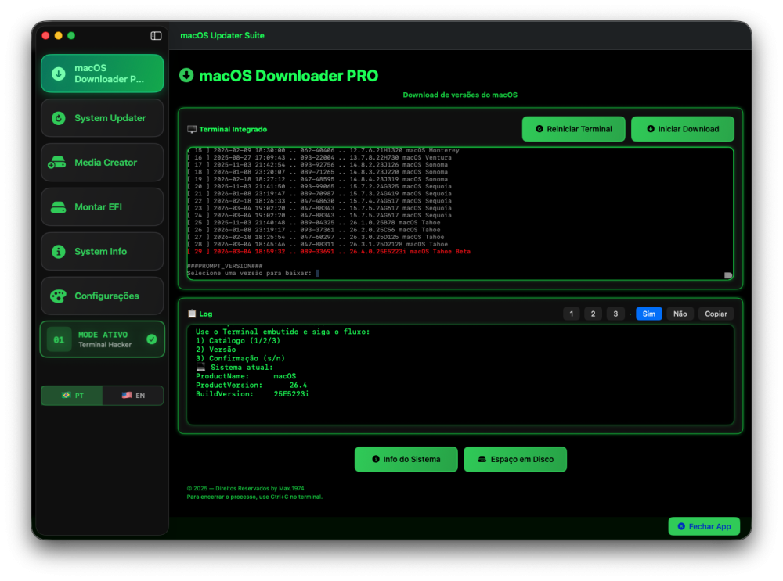Click the MODE ATIVO green checkmark
783x581 pixels.
(x=152, y=339)
